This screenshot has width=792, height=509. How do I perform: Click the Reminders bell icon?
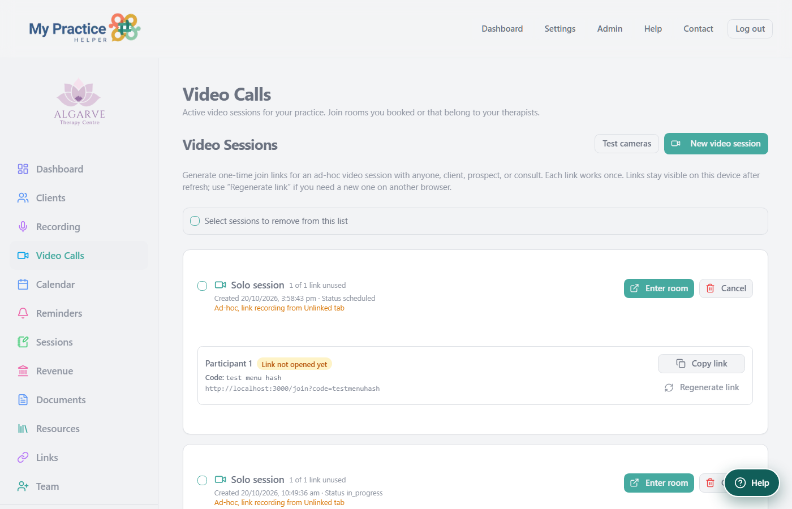click(x=23, y=313)
